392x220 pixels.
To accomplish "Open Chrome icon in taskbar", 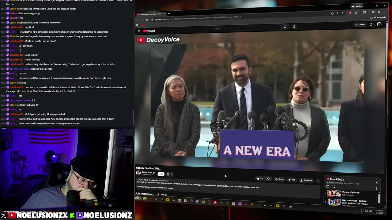I will coord(203,202).
